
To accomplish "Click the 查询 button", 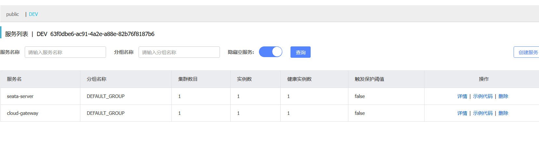I will coord(301,52).
